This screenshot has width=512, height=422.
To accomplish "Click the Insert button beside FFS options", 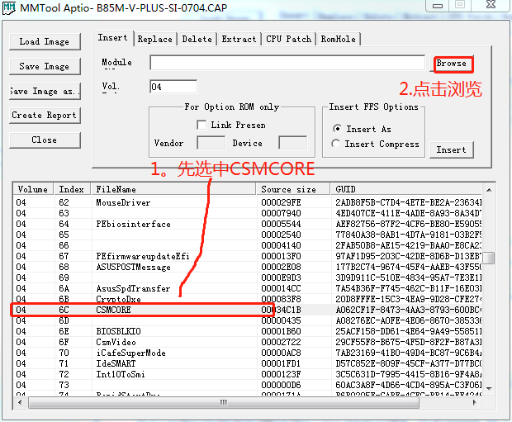I will click(451, 150).
